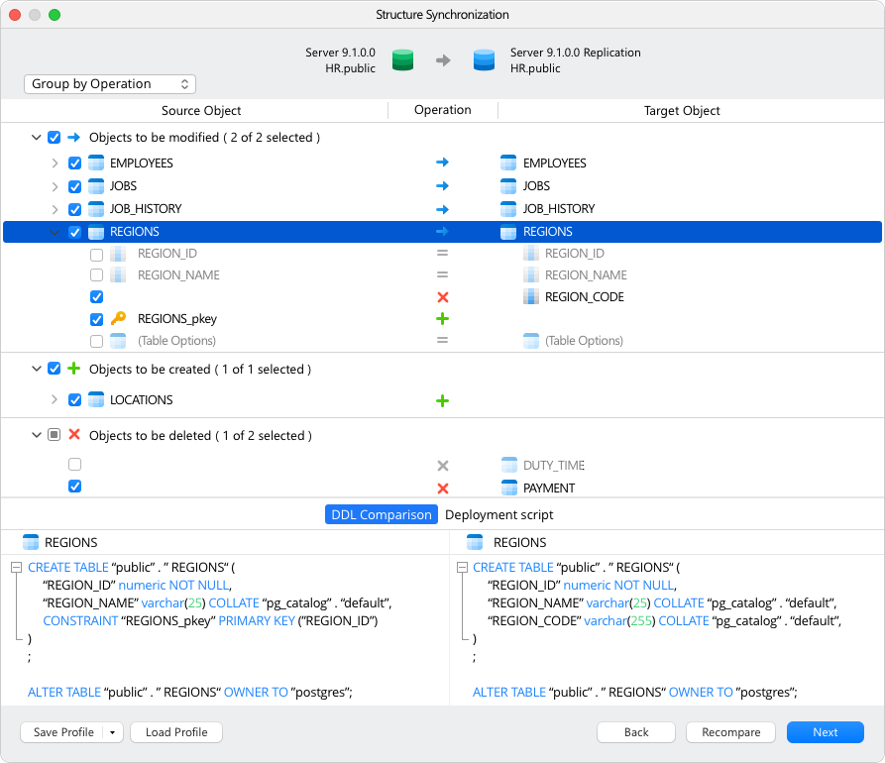Collapse the Objects to be created group
This screenshot has width=885, height=763.
click(x=36, y=369)
